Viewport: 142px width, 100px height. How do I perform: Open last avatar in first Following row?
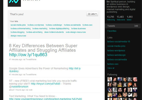click(x=135, y=79)
